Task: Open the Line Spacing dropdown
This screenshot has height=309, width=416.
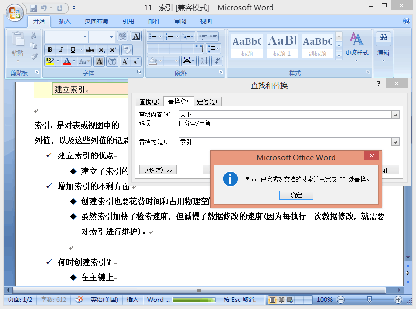Action: 213,49
